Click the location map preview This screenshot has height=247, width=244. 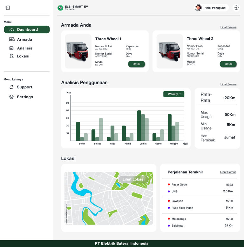[x=109, y=198]
